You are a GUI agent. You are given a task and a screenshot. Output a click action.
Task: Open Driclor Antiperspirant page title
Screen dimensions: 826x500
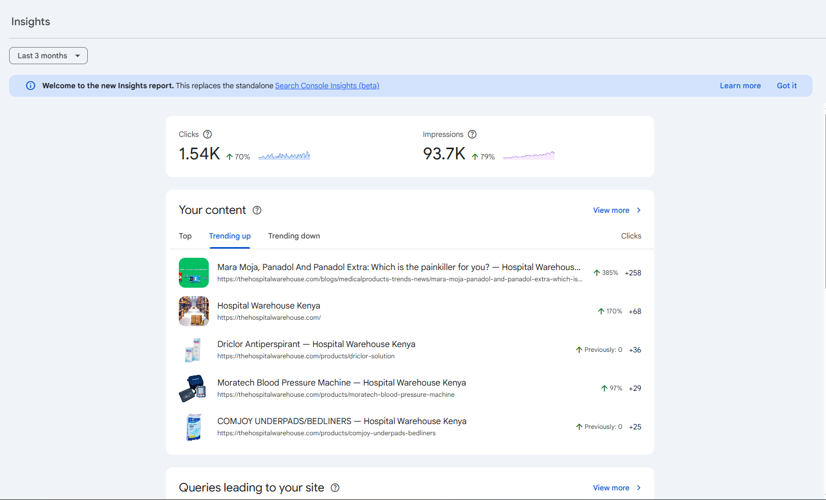pyautogui.click(x=316, y=344)
